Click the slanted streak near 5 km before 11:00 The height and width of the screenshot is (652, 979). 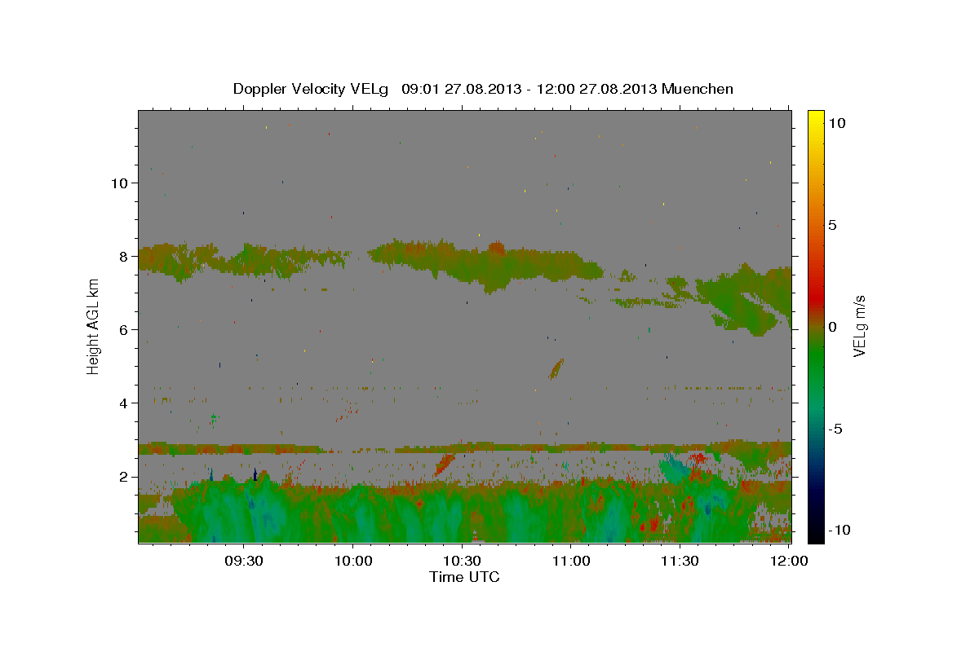click(x=556, y=369)
